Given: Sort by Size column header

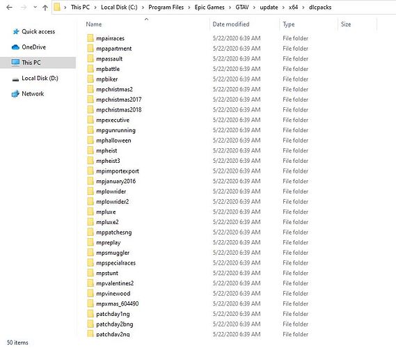Looking at the screenshot, I should (346, 24).
